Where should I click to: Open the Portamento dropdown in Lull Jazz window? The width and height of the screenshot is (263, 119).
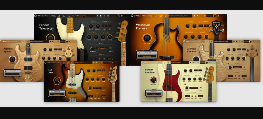click(97, 88)
